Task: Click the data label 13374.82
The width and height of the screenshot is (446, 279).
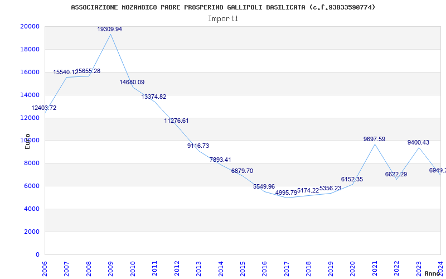Action: pos(154,97)
